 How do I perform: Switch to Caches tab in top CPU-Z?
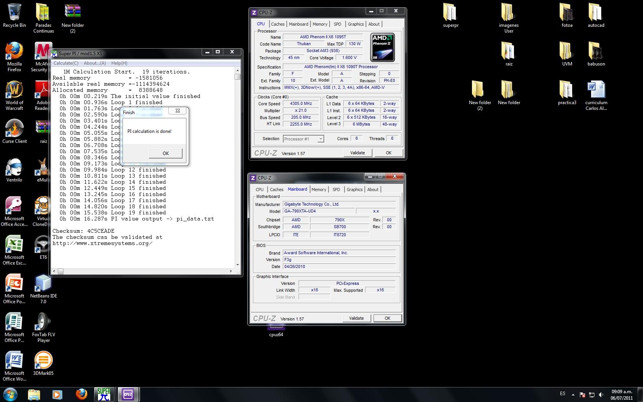(278, 24)
